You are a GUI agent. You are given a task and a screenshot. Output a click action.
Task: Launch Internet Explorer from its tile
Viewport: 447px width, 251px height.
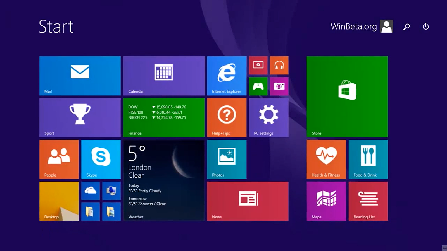[x=227, y=75]
